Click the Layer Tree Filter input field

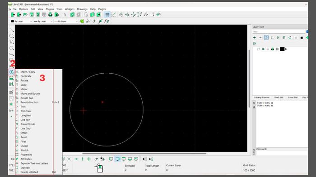[x=279, y=32]
